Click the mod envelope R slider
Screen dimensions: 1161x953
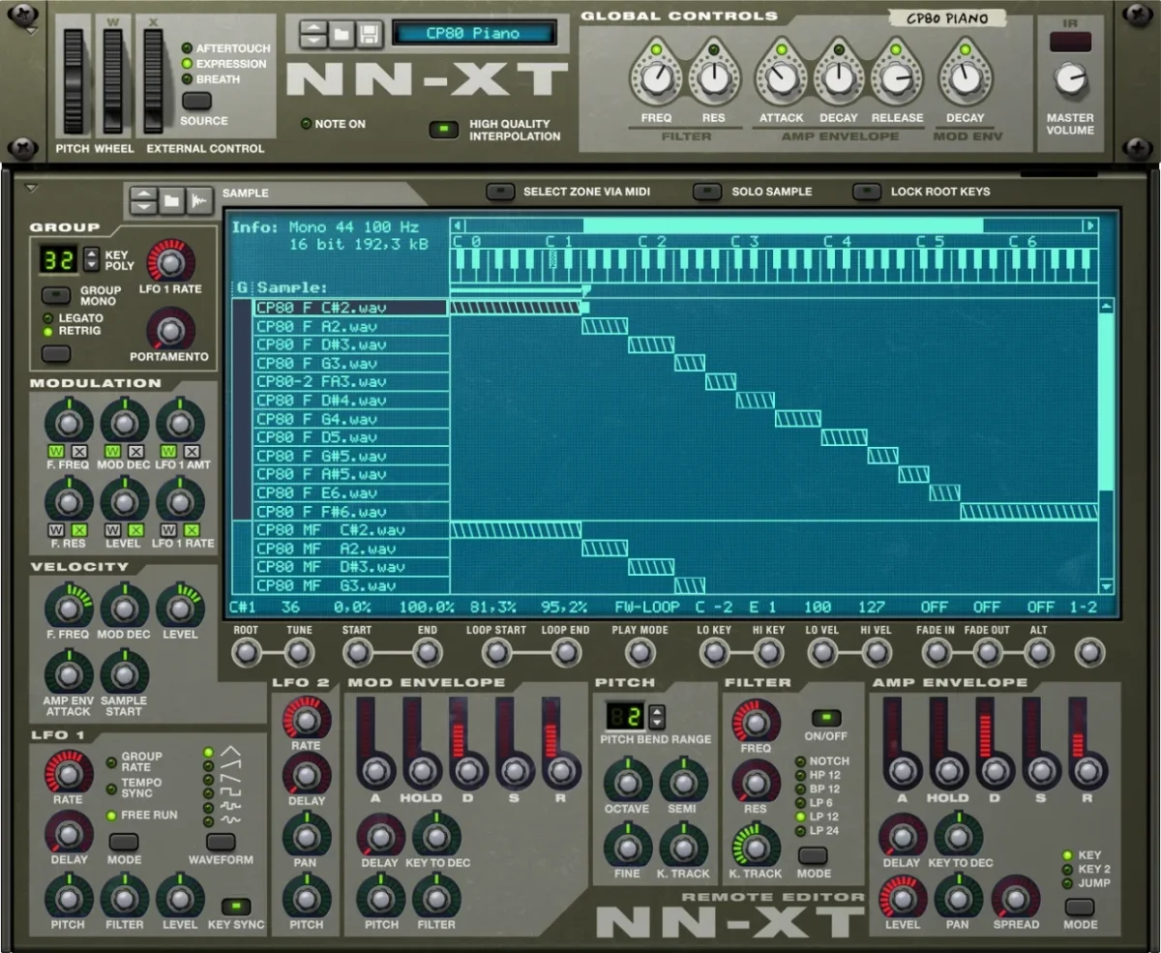[560, 743]
